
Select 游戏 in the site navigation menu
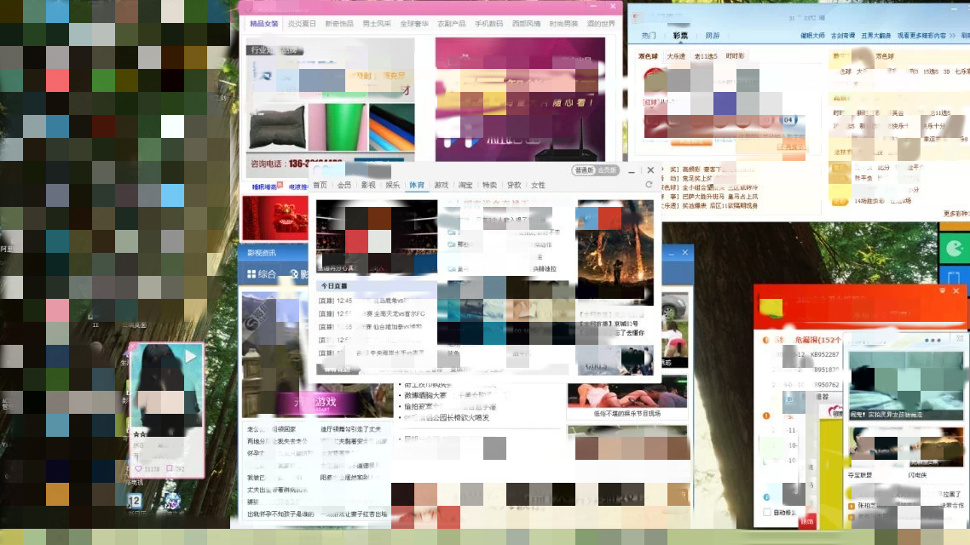441,185
